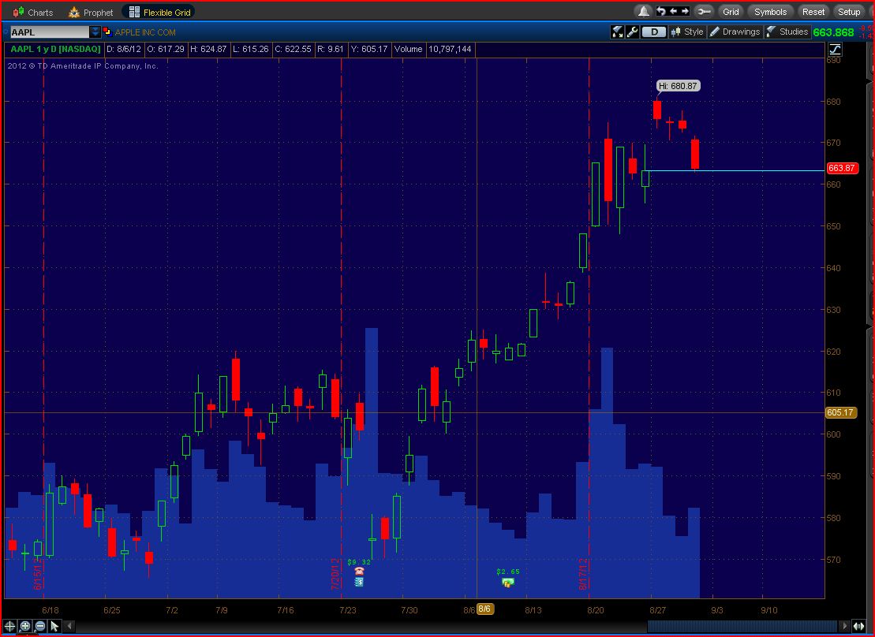Click the price axis scale curve icon
This screenshot has width=875, height=637.
(x=835, y=49)
